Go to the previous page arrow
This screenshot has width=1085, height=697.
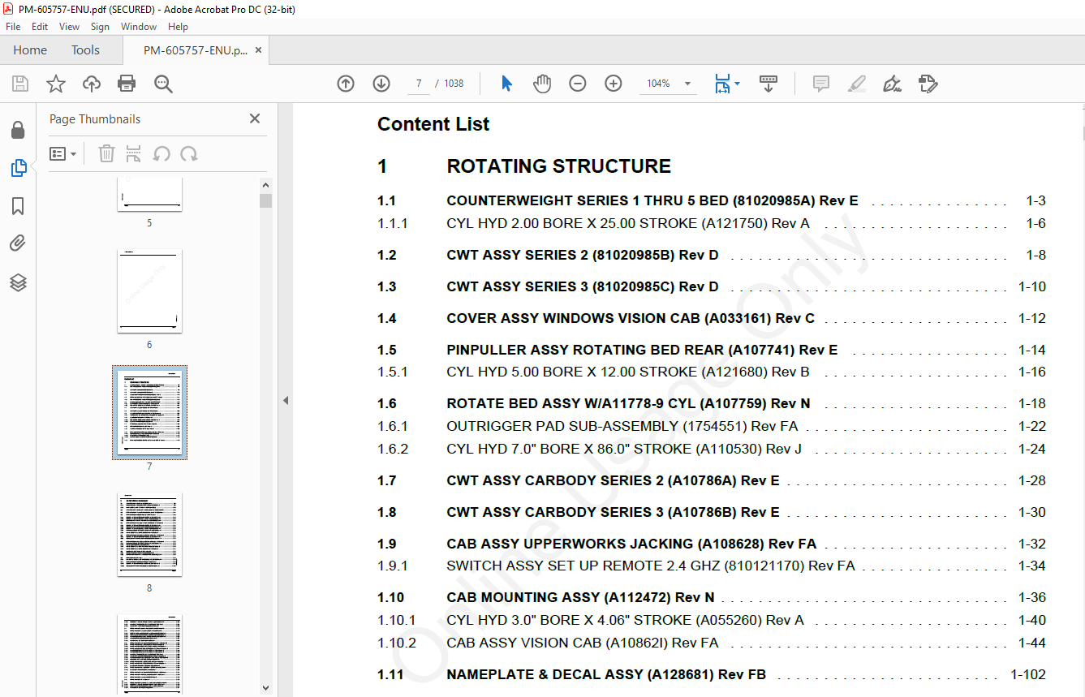tap(346, 84)
